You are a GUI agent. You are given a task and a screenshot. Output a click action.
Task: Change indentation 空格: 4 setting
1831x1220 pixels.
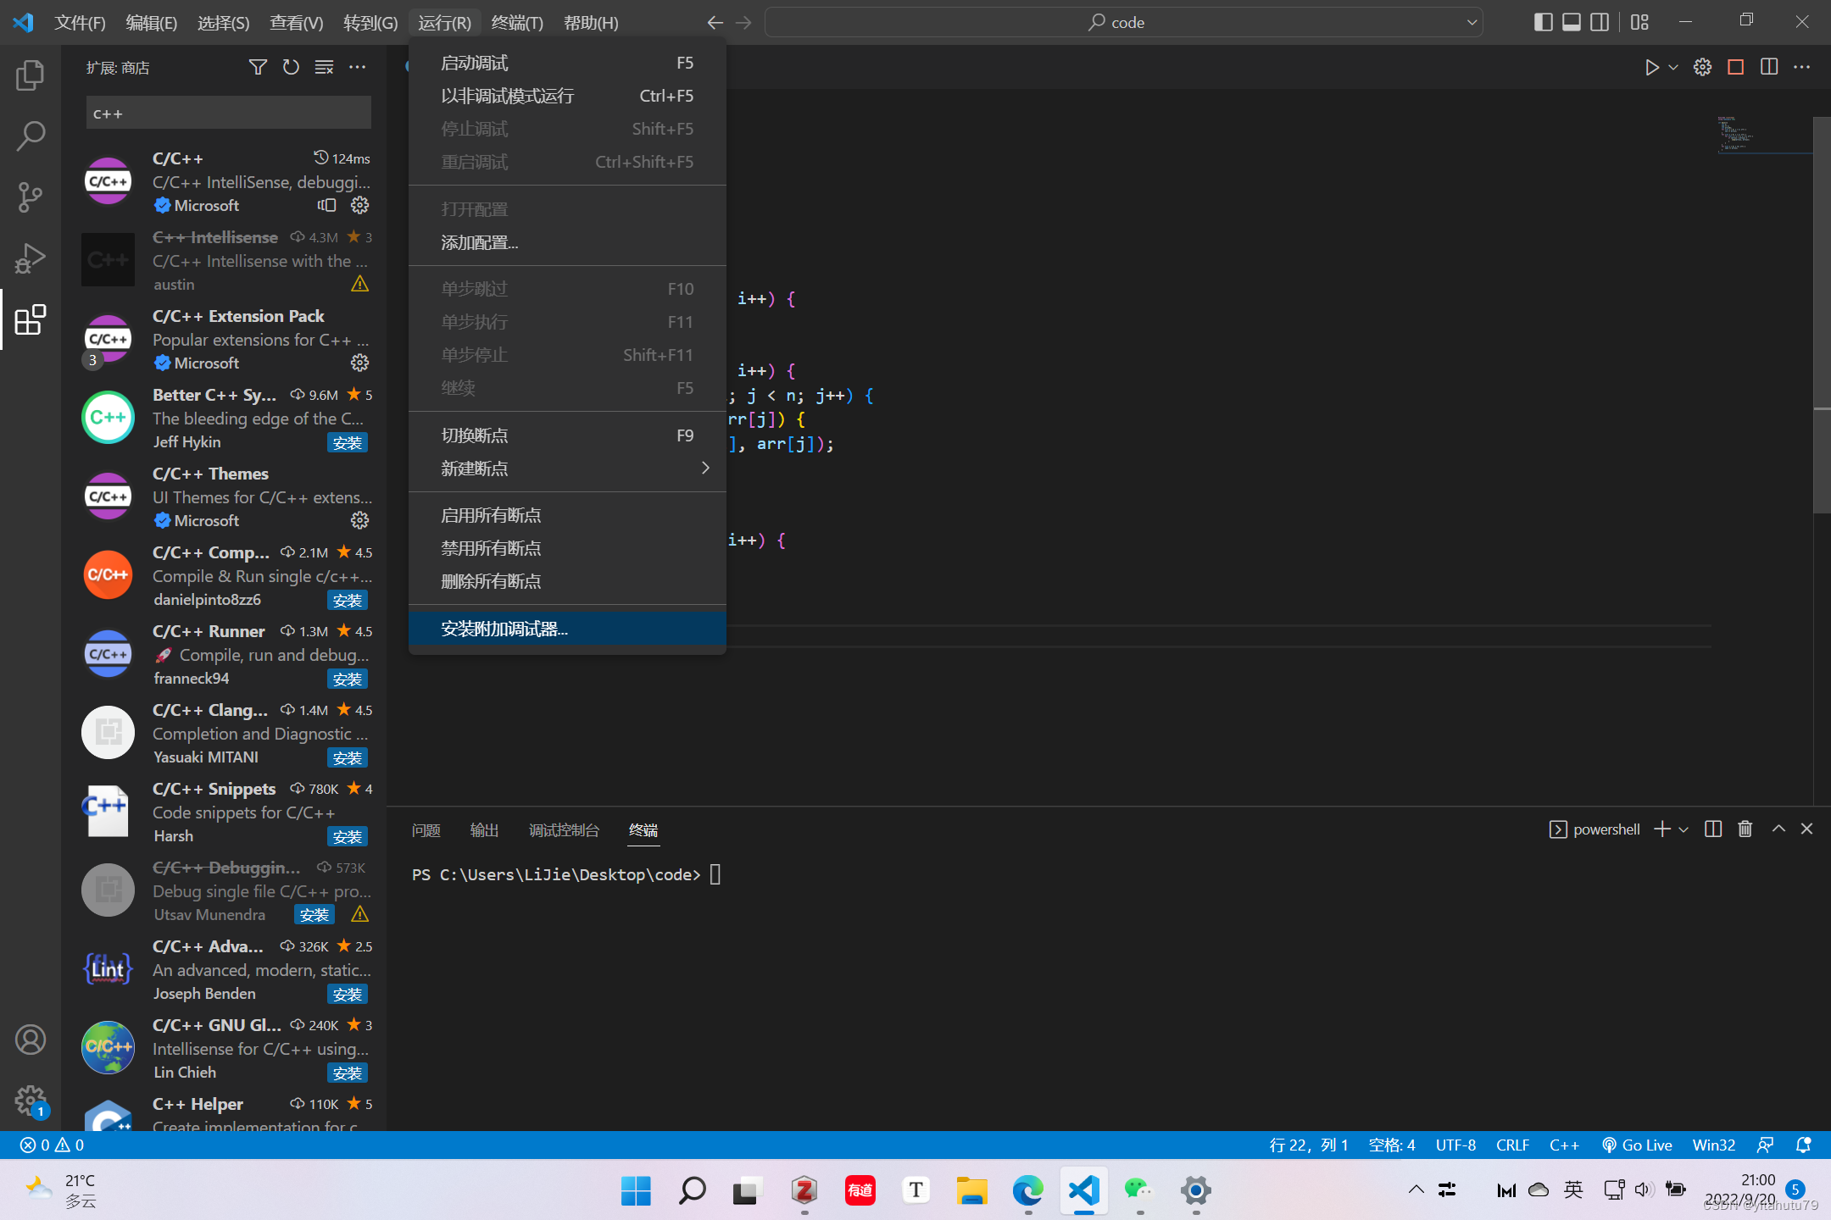[x=1392, y=1145]
